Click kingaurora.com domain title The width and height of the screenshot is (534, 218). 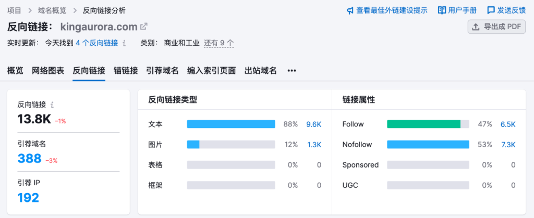point(99,27)
